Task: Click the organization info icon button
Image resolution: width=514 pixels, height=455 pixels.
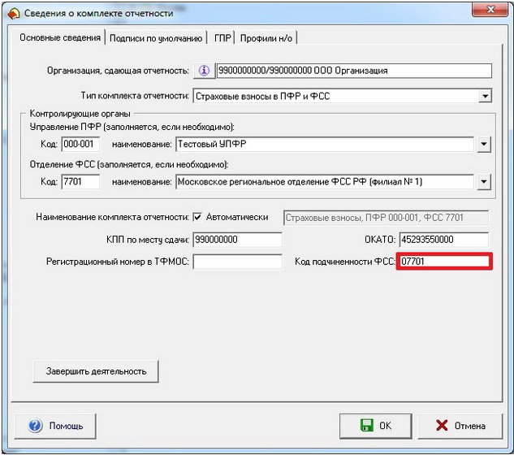Action: click(x=204, y=71)
